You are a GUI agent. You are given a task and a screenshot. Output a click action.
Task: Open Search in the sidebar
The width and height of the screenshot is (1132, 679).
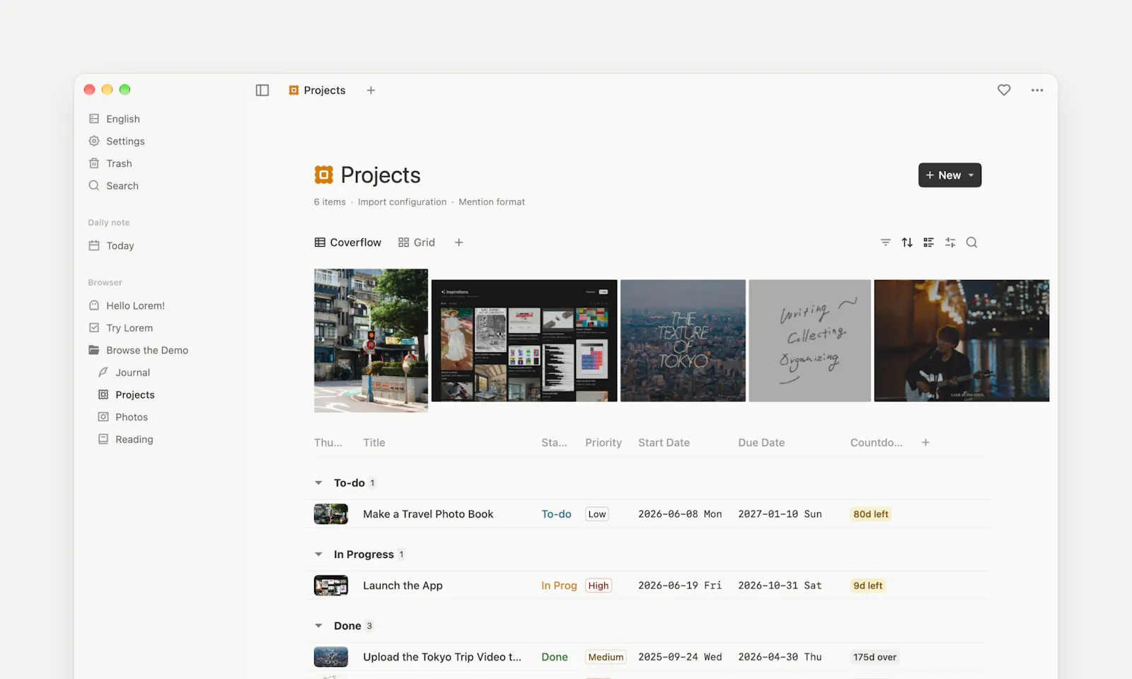coord(113,186)
